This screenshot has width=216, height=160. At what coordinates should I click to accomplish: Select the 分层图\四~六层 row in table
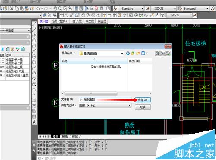click(15, 71)
